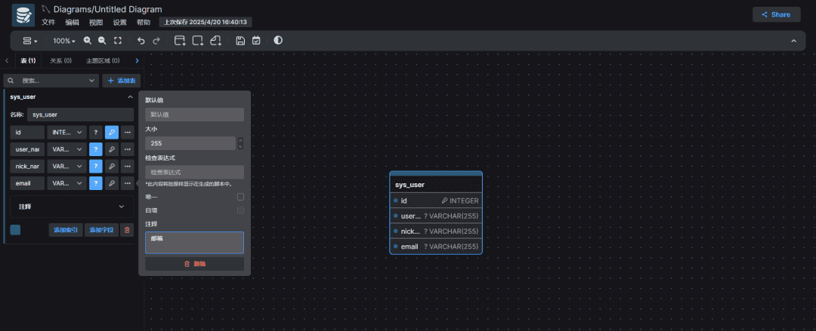Click the save diagram icon
Viewport: 816px width, 331px height.
click(240, 41)
